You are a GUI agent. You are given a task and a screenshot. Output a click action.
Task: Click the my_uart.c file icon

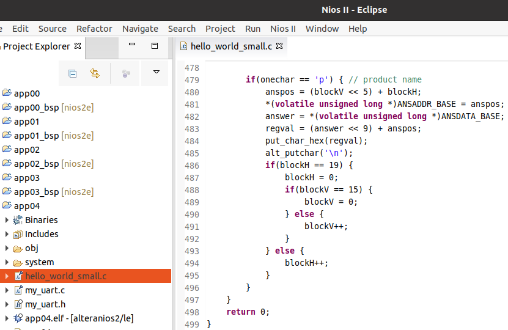tap(18, 290)
